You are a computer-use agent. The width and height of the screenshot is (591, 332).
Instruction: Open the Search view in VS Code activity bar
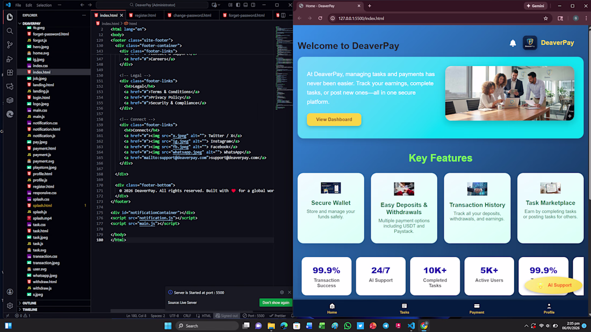click(x=10, y=31)
